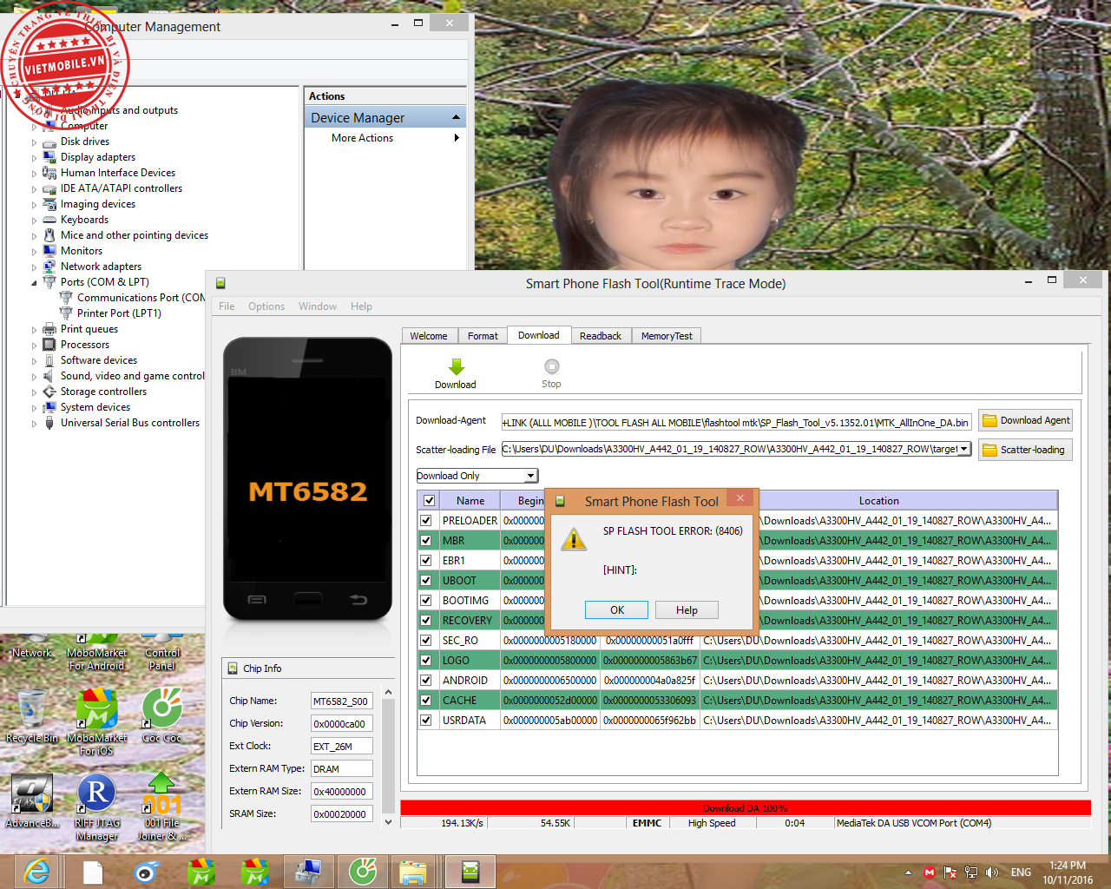Click the Chip Info panel icon
1111x889 pixels.
[233, 668]
